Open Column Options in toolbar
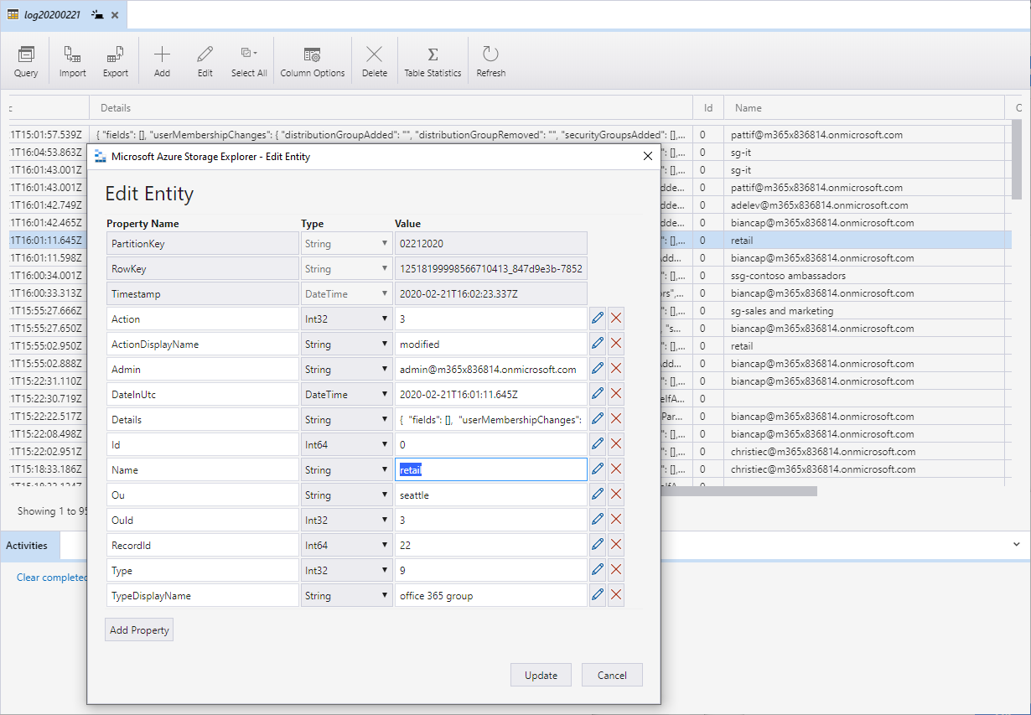1031x715 pixels. tap(313, 61)
